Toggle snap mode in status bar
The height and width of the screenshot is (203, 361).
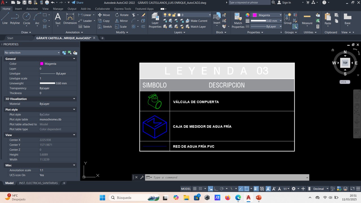click(201, 189)
